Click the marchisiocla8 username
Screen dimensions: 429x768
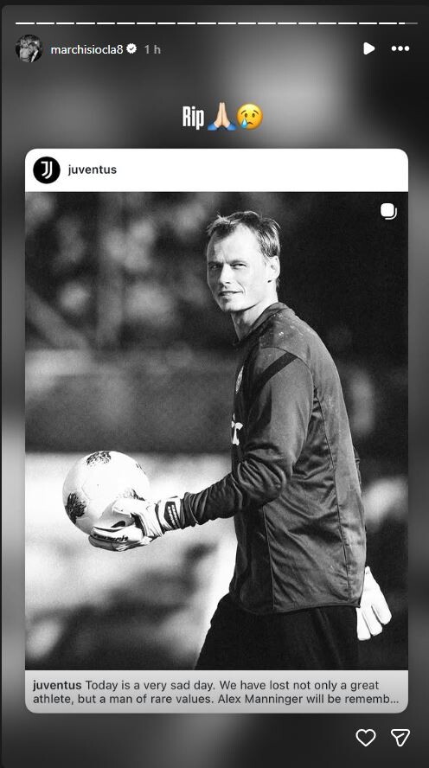click(x=86, y=49)
